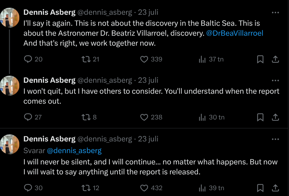Screen dimensions: 289x196
Task: Reply to the Baltic Sea discovery tweet
Action: [28, 59]
